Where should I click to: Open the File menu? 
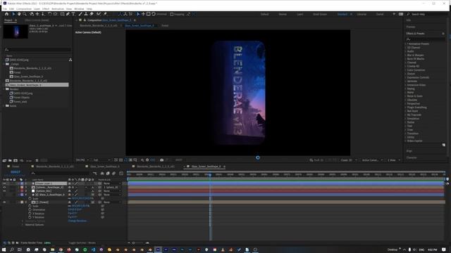(5, 9)
